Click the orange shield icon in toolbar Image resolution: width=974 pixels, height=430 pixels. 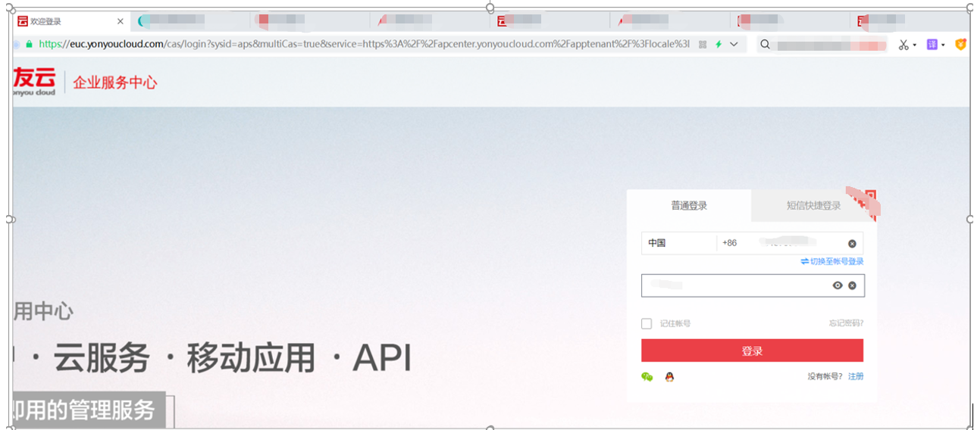[x=960, y=45]
